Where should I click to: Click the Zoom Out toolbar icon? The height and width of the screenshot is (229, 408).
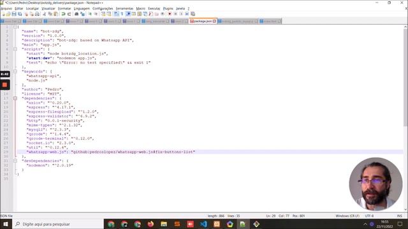pyautogui.click(x=96, y=14)
